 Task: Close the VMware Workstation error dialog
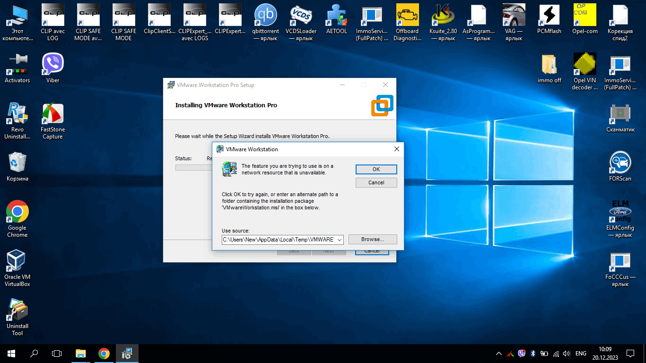tap(396, 149)
